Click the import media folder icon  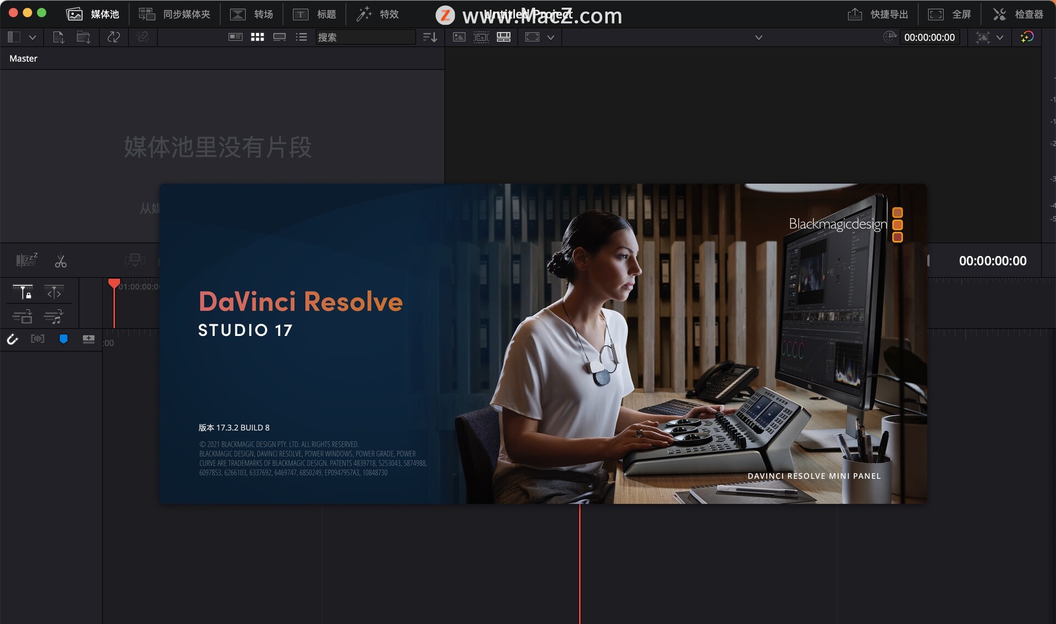(x=84, y=37)
